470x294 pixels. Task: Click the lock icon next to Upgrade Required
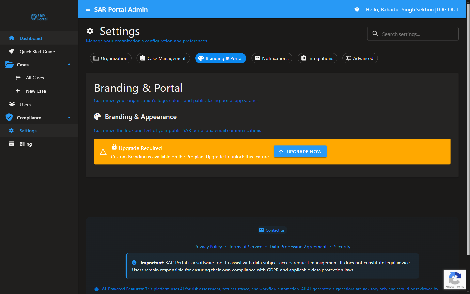point(116,148)
